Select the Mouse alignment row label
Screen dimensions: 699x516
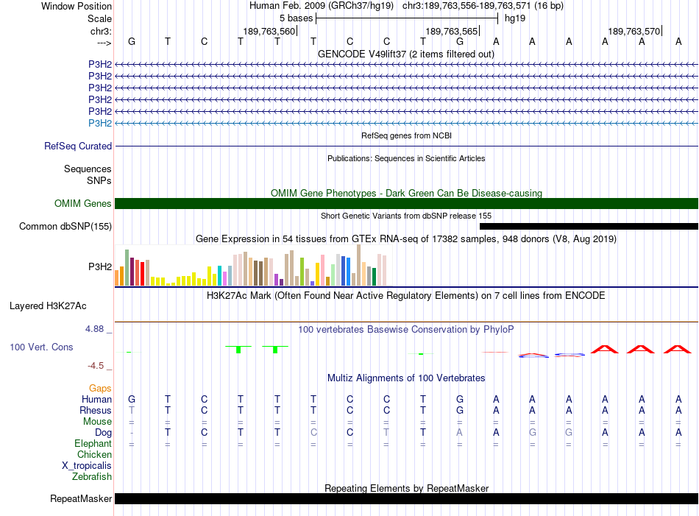pos(97,422)
